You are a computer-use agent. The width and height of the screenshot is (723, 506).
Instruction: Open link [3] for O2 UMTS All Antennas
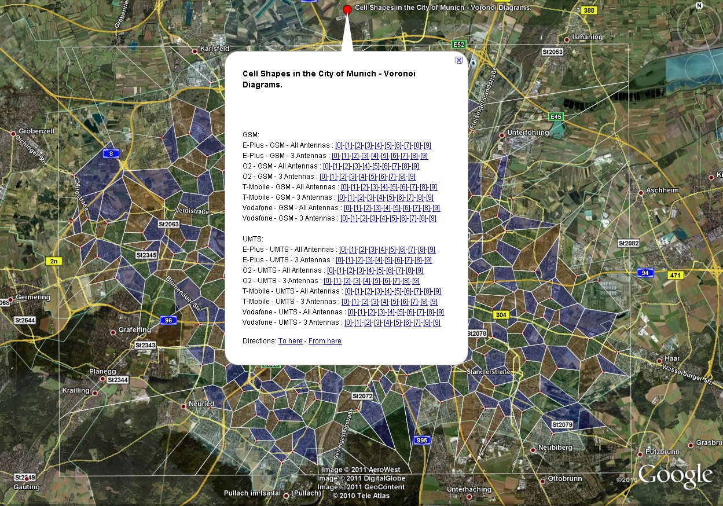tap(360, 270)
